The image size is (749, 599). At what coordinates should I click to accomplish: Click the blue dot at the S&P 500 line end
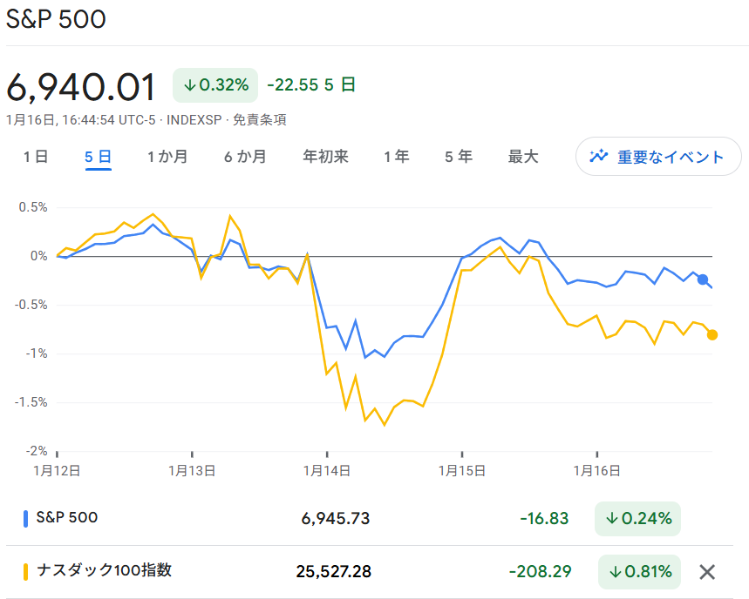[703, 279]
